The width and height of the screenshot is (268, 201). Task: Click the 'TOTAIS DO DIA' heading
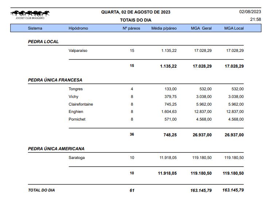point(136,20)
